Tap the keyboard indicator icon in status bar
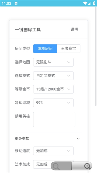 click(16, 3)
